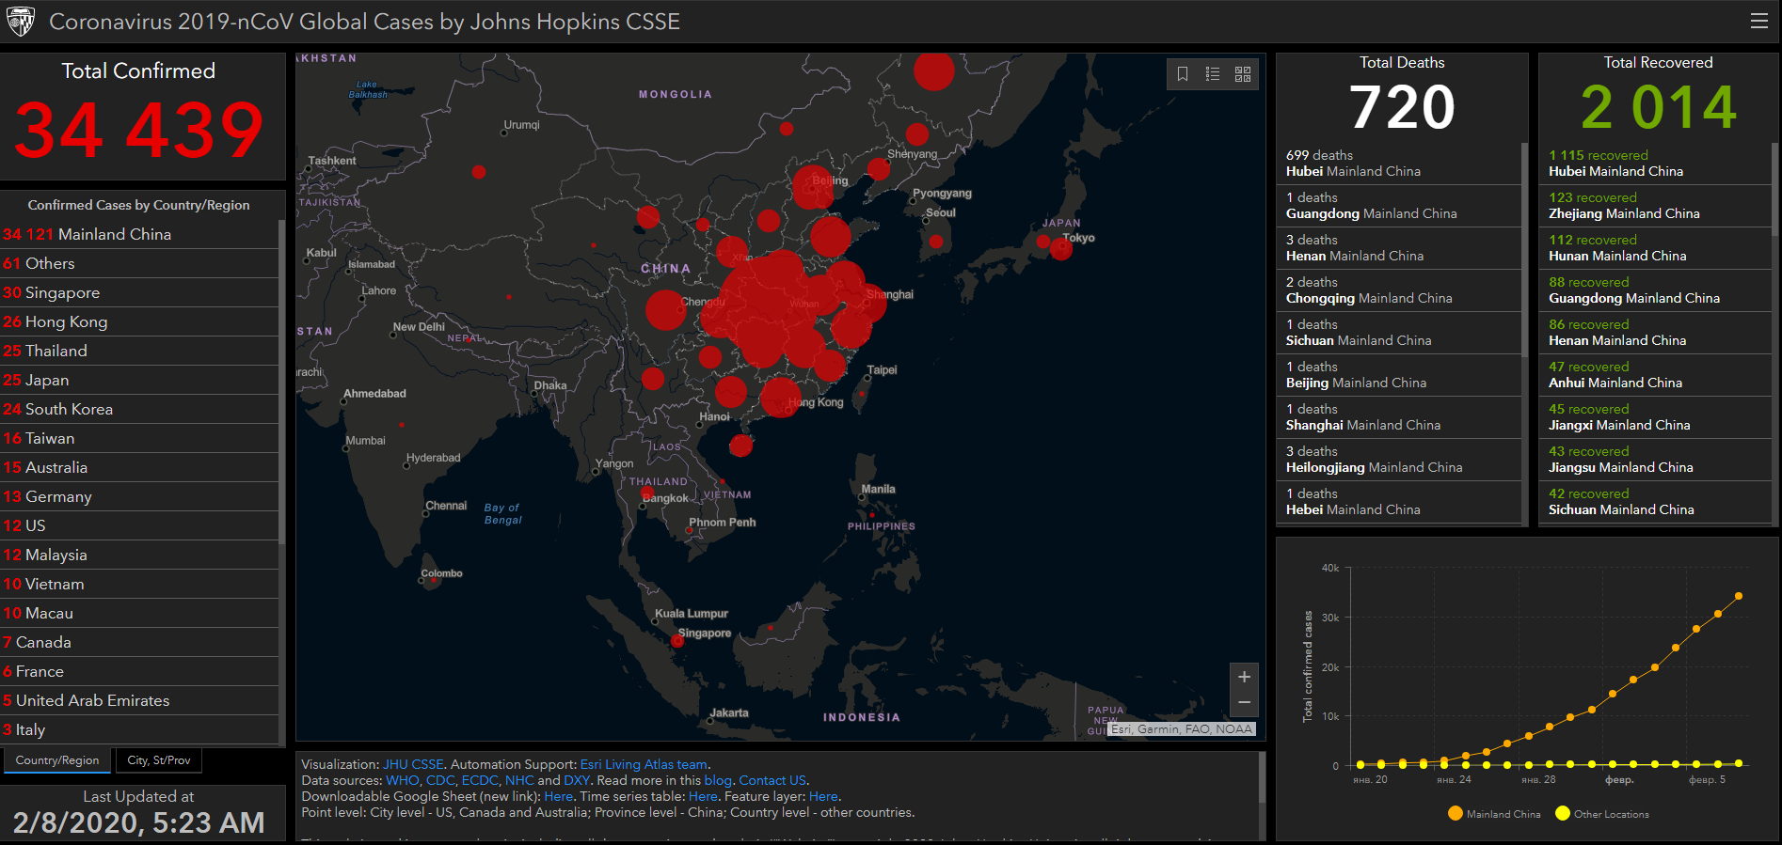The height and width of the screenshot is (845, 1782).
Task: Click the Total Recovered list scrollbar
Action: coord(1774,188)
